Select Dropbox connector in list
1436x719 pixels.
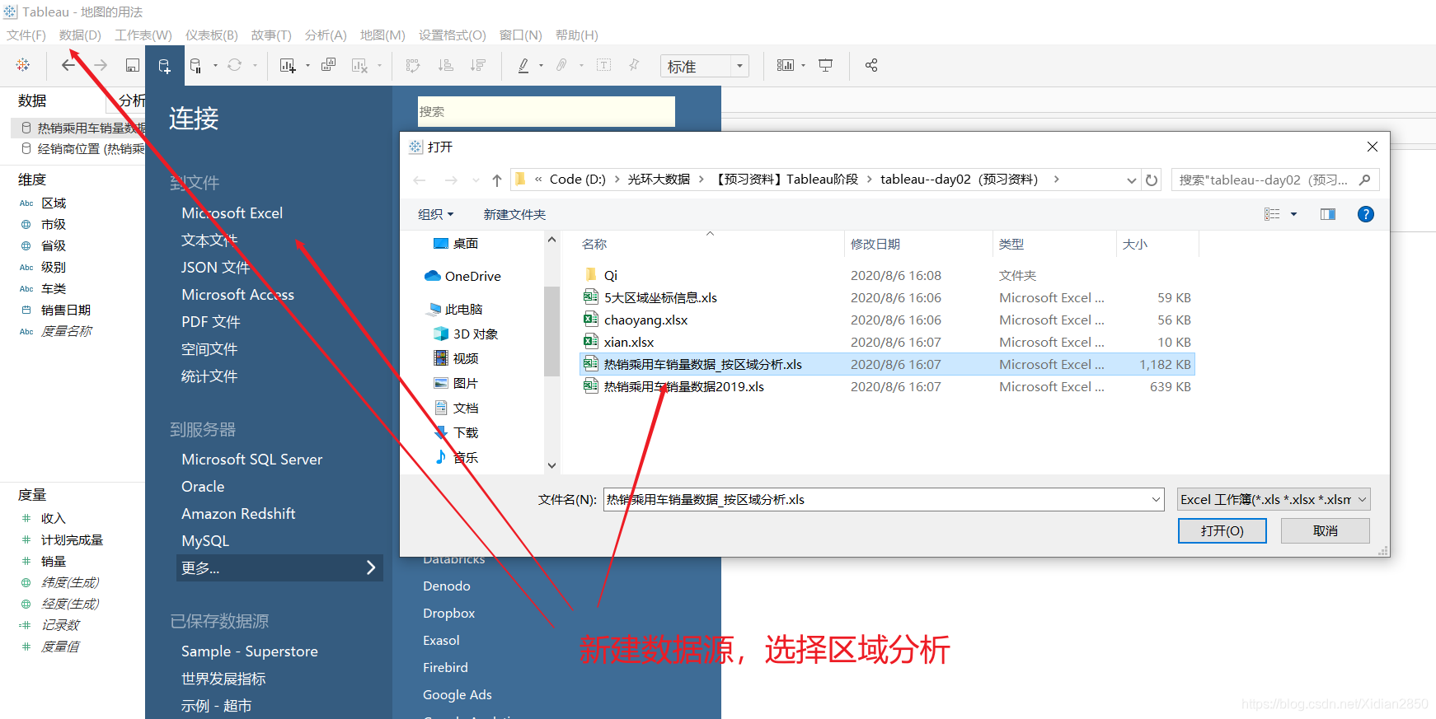tap(448, 613)
